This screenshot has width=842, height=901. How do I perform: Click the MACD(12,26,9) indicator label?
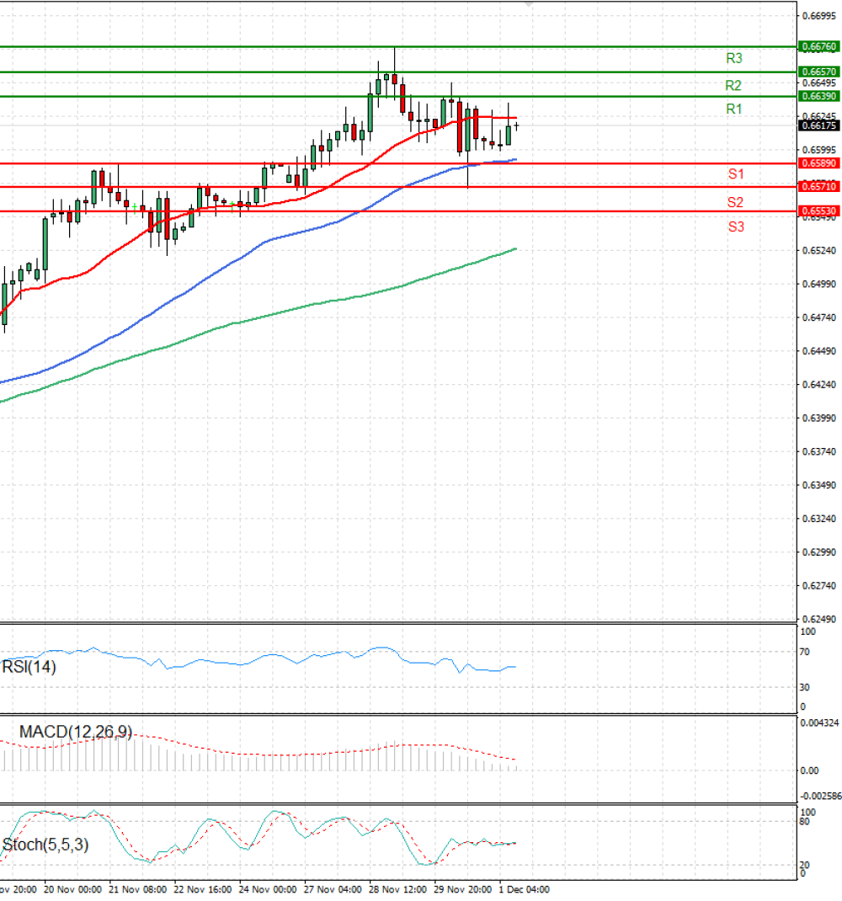click(x=75, y=732)
